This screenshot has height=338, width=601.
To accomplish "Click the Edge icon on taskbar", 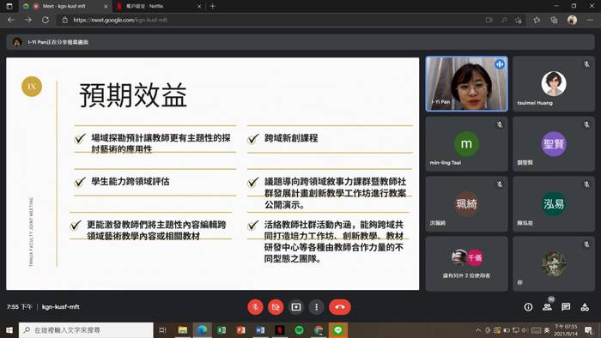I will [202, 330].
